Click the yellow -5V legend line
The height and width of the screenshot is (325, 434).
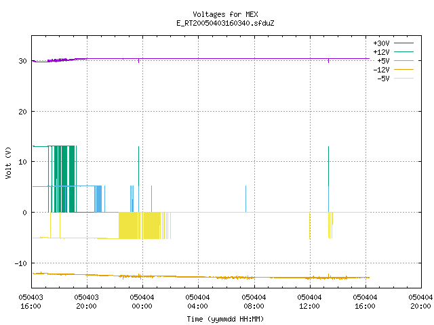pos(403,79)
